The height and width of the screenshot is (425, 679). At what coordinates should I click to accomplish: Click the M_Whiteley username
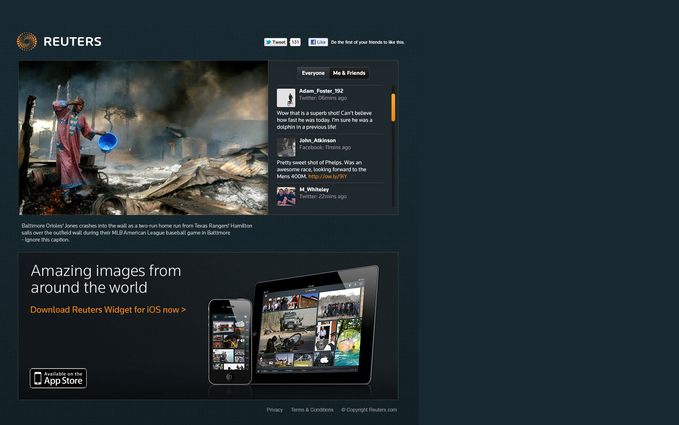click(314, 190)
